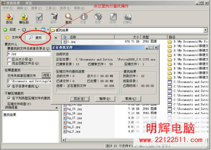Collapse the 详细信息 panel arrow
This screenshot has width=211, height=150.
pos(57,108)
